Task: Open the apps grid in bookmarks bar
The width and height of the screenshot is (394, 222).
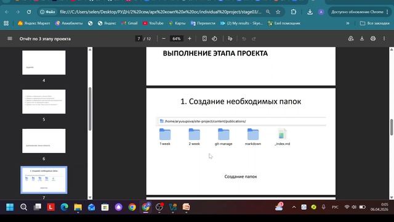Action: point(6,23)
